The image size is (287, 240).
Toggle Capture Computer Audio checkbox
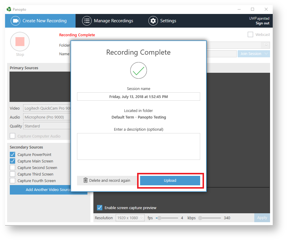[12, 136]
